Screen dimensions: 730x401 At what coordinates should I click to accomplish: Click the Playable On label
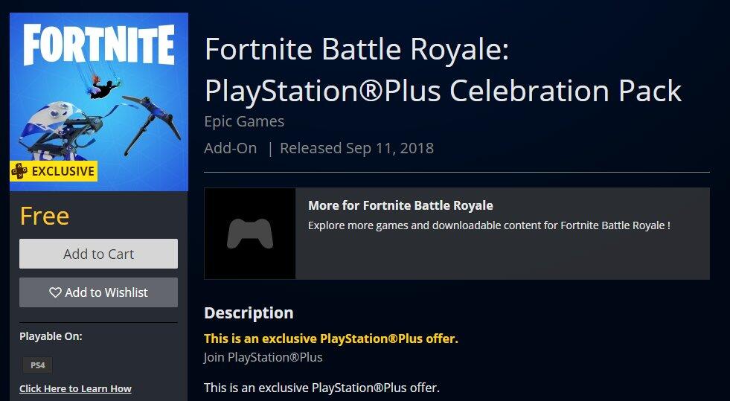click(51, 336)
